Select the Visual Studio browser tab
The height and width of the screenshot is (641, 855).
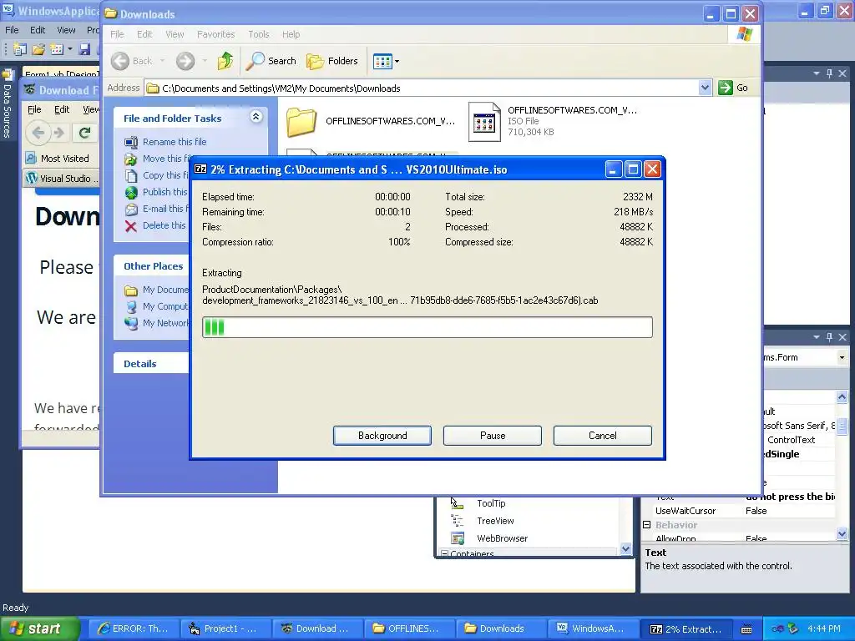[62, 179]
